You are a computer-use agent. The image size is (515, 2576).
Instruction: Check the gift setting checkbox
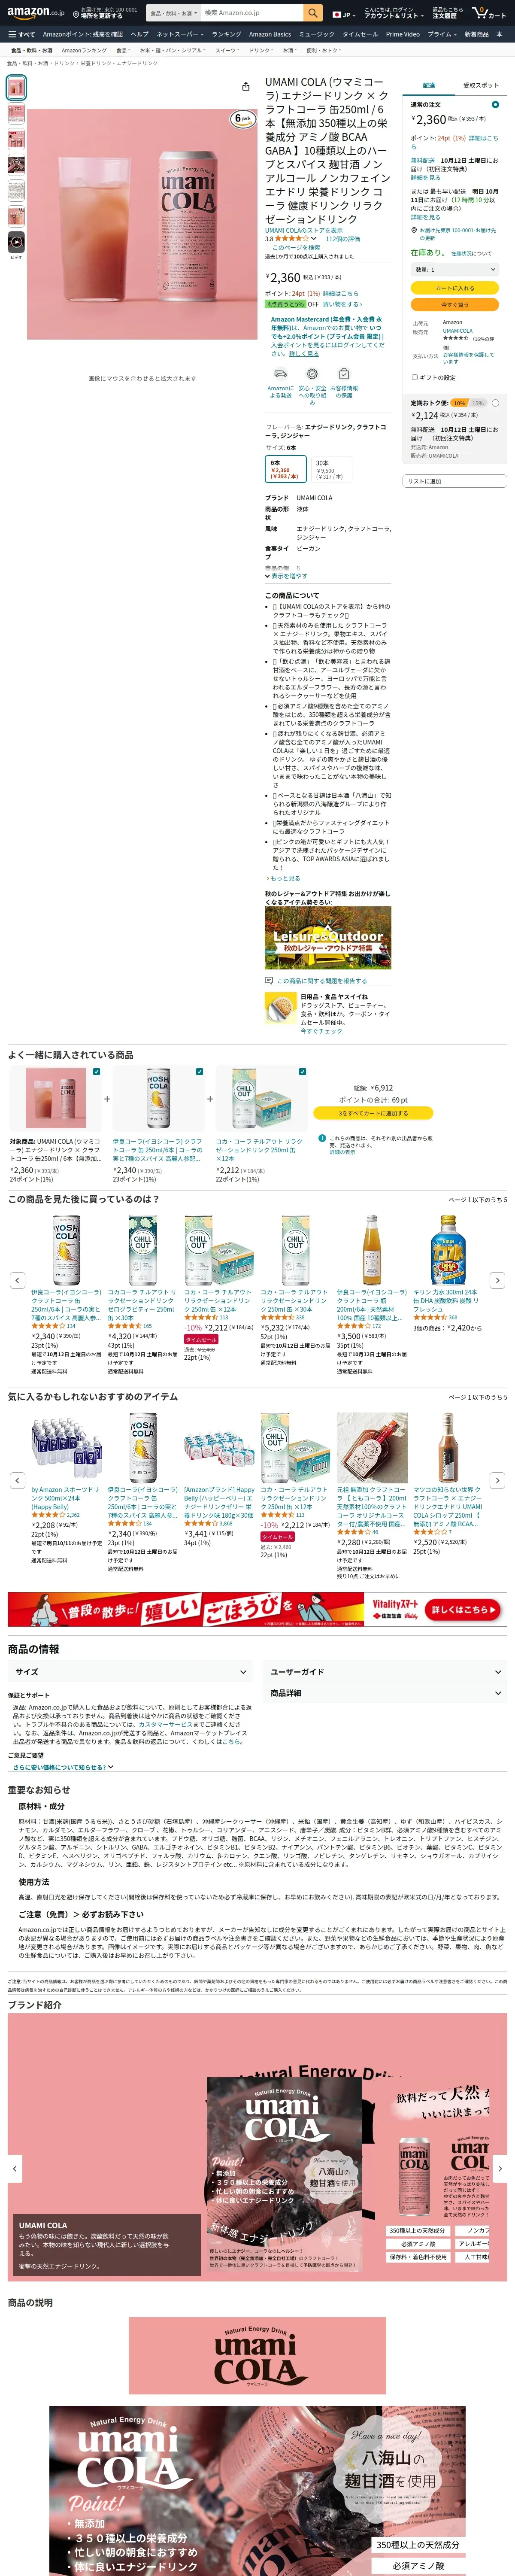414,377
